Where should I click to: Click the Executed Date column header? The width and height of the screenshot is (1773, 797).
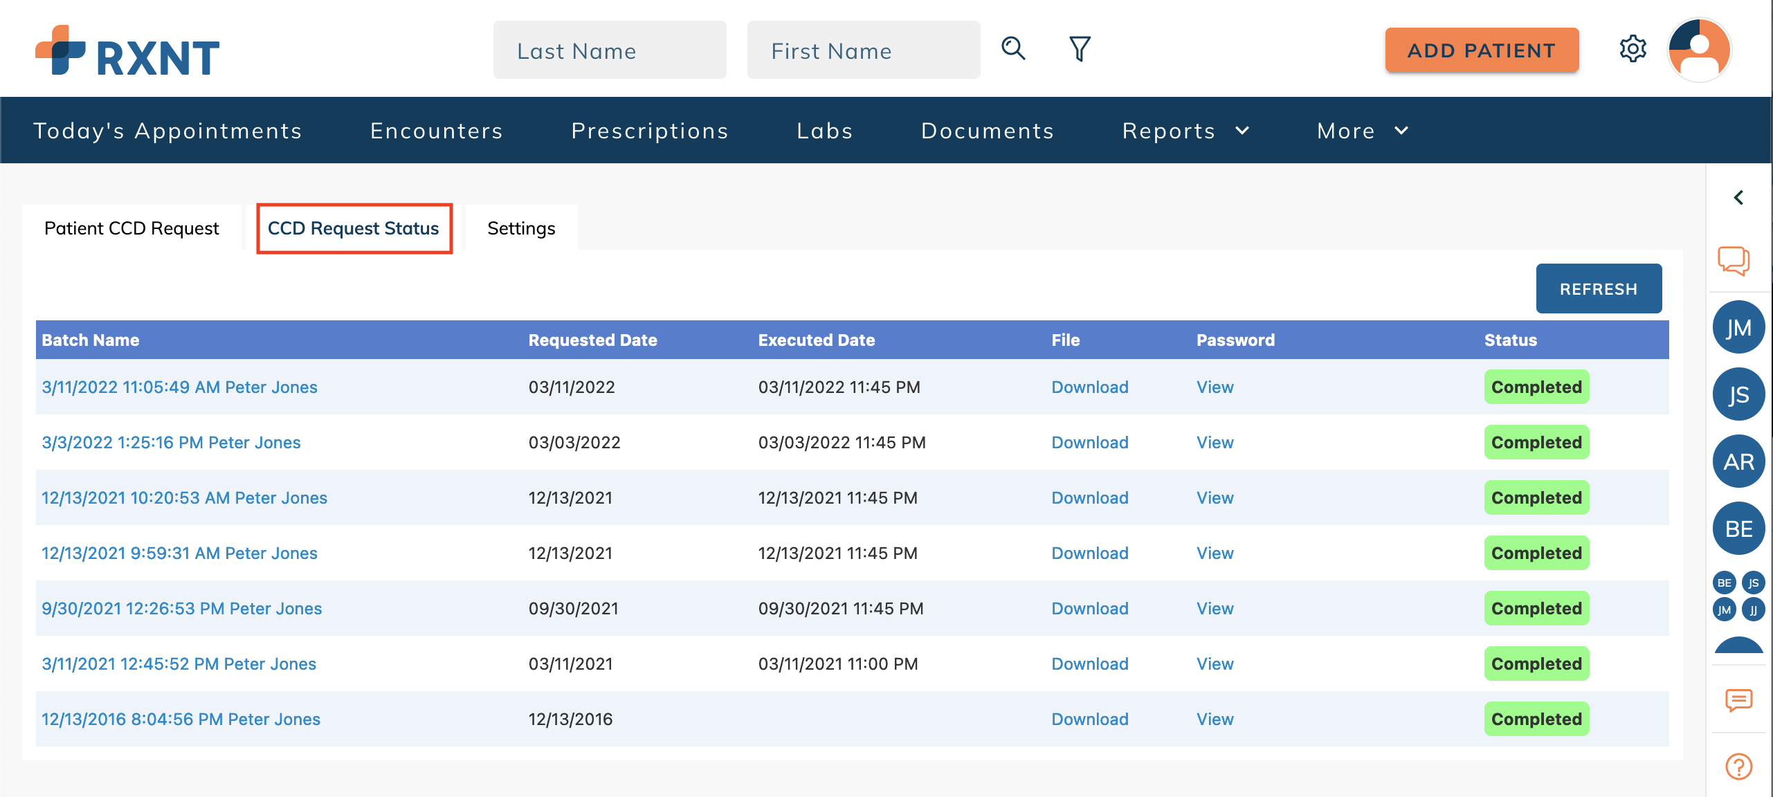click(817, 340)
